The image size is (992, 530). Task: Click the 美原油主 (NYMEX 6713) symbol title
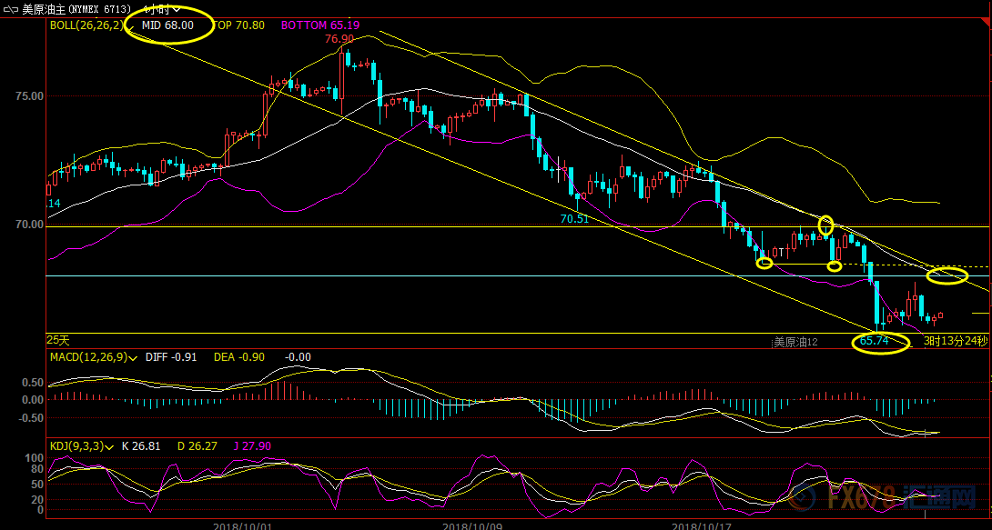coord(76,8)
